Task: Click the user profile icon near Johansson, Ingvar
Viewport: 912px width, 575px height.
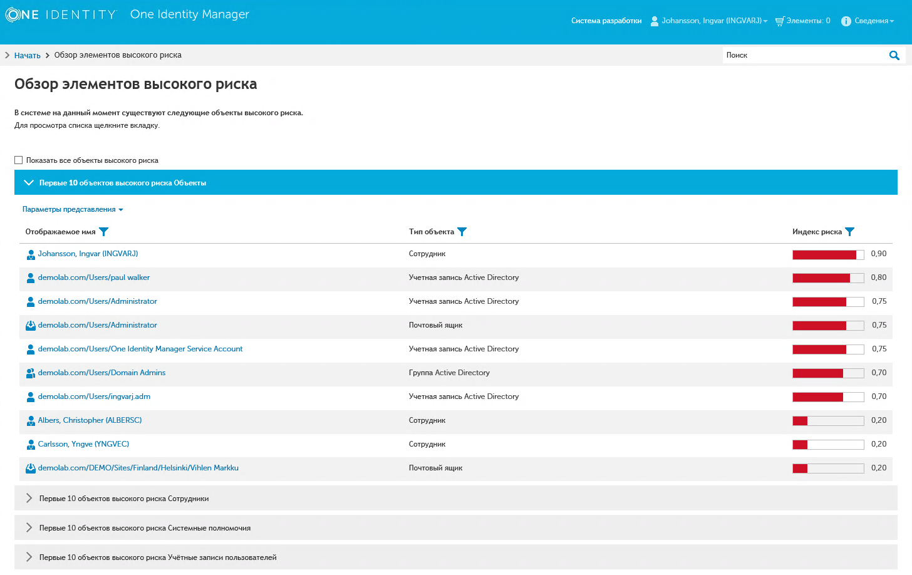Action: (655, 21)
